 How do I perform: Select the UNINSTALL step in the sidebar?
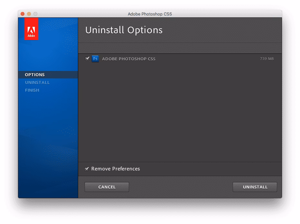tap(37, 82)
